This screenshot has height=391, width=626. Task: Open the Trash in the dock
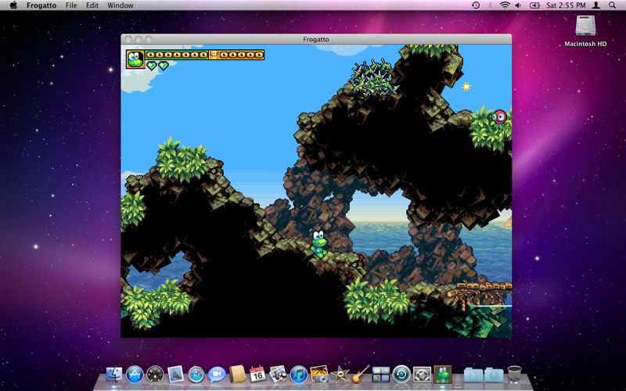515,375
